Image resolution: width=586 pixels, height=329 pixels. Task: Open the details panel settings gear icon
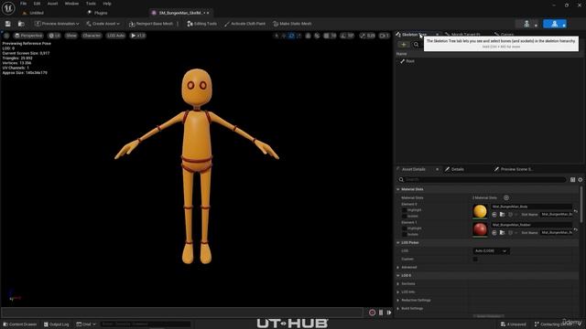tap(581, 179)
